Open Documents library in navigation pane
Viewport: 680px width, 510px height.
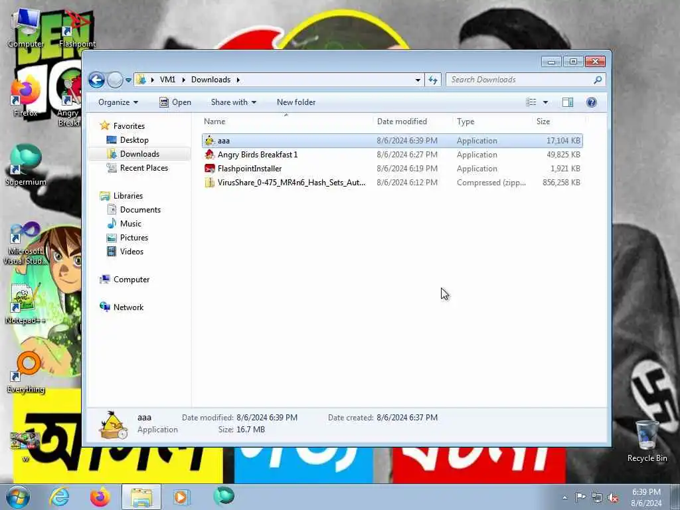point(140,209)
